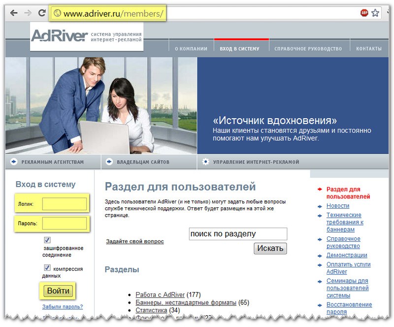Image resolution: width=394 pixels, height=327 pixels.
Task: Go to the Рекламным агентствам section
Action: [x=53, y=162]
